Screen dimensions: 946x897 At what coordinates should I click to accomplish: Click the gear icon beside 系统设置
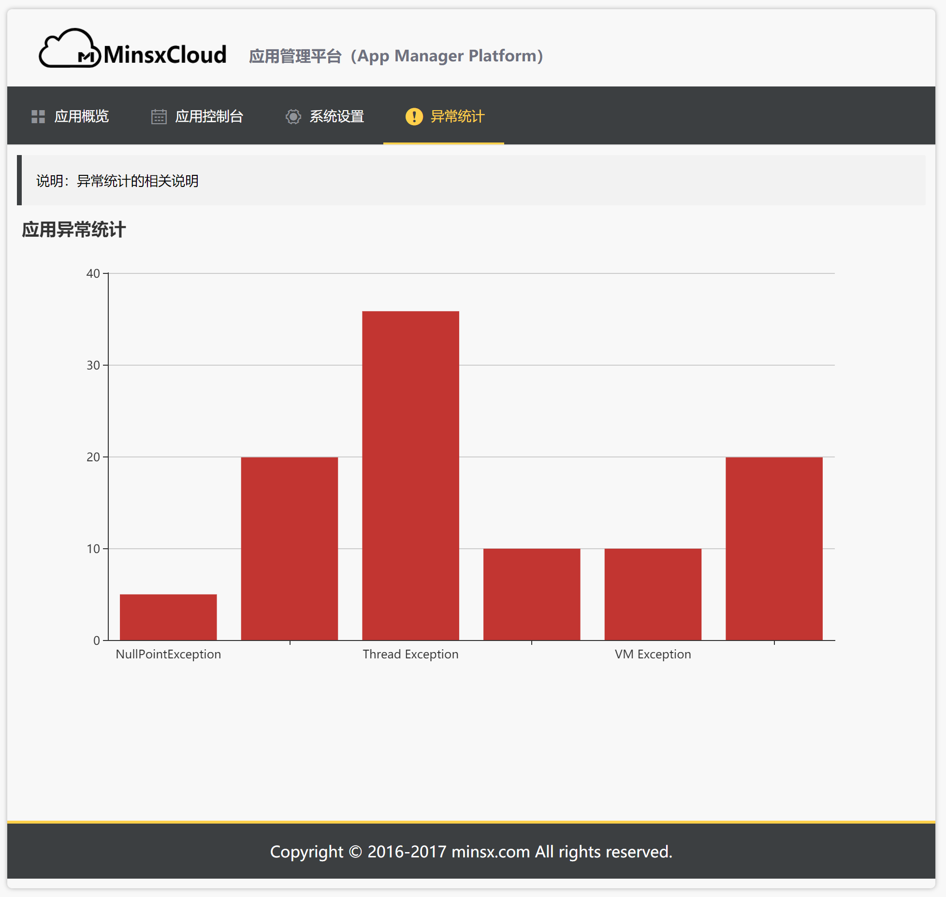pos(293,116)
